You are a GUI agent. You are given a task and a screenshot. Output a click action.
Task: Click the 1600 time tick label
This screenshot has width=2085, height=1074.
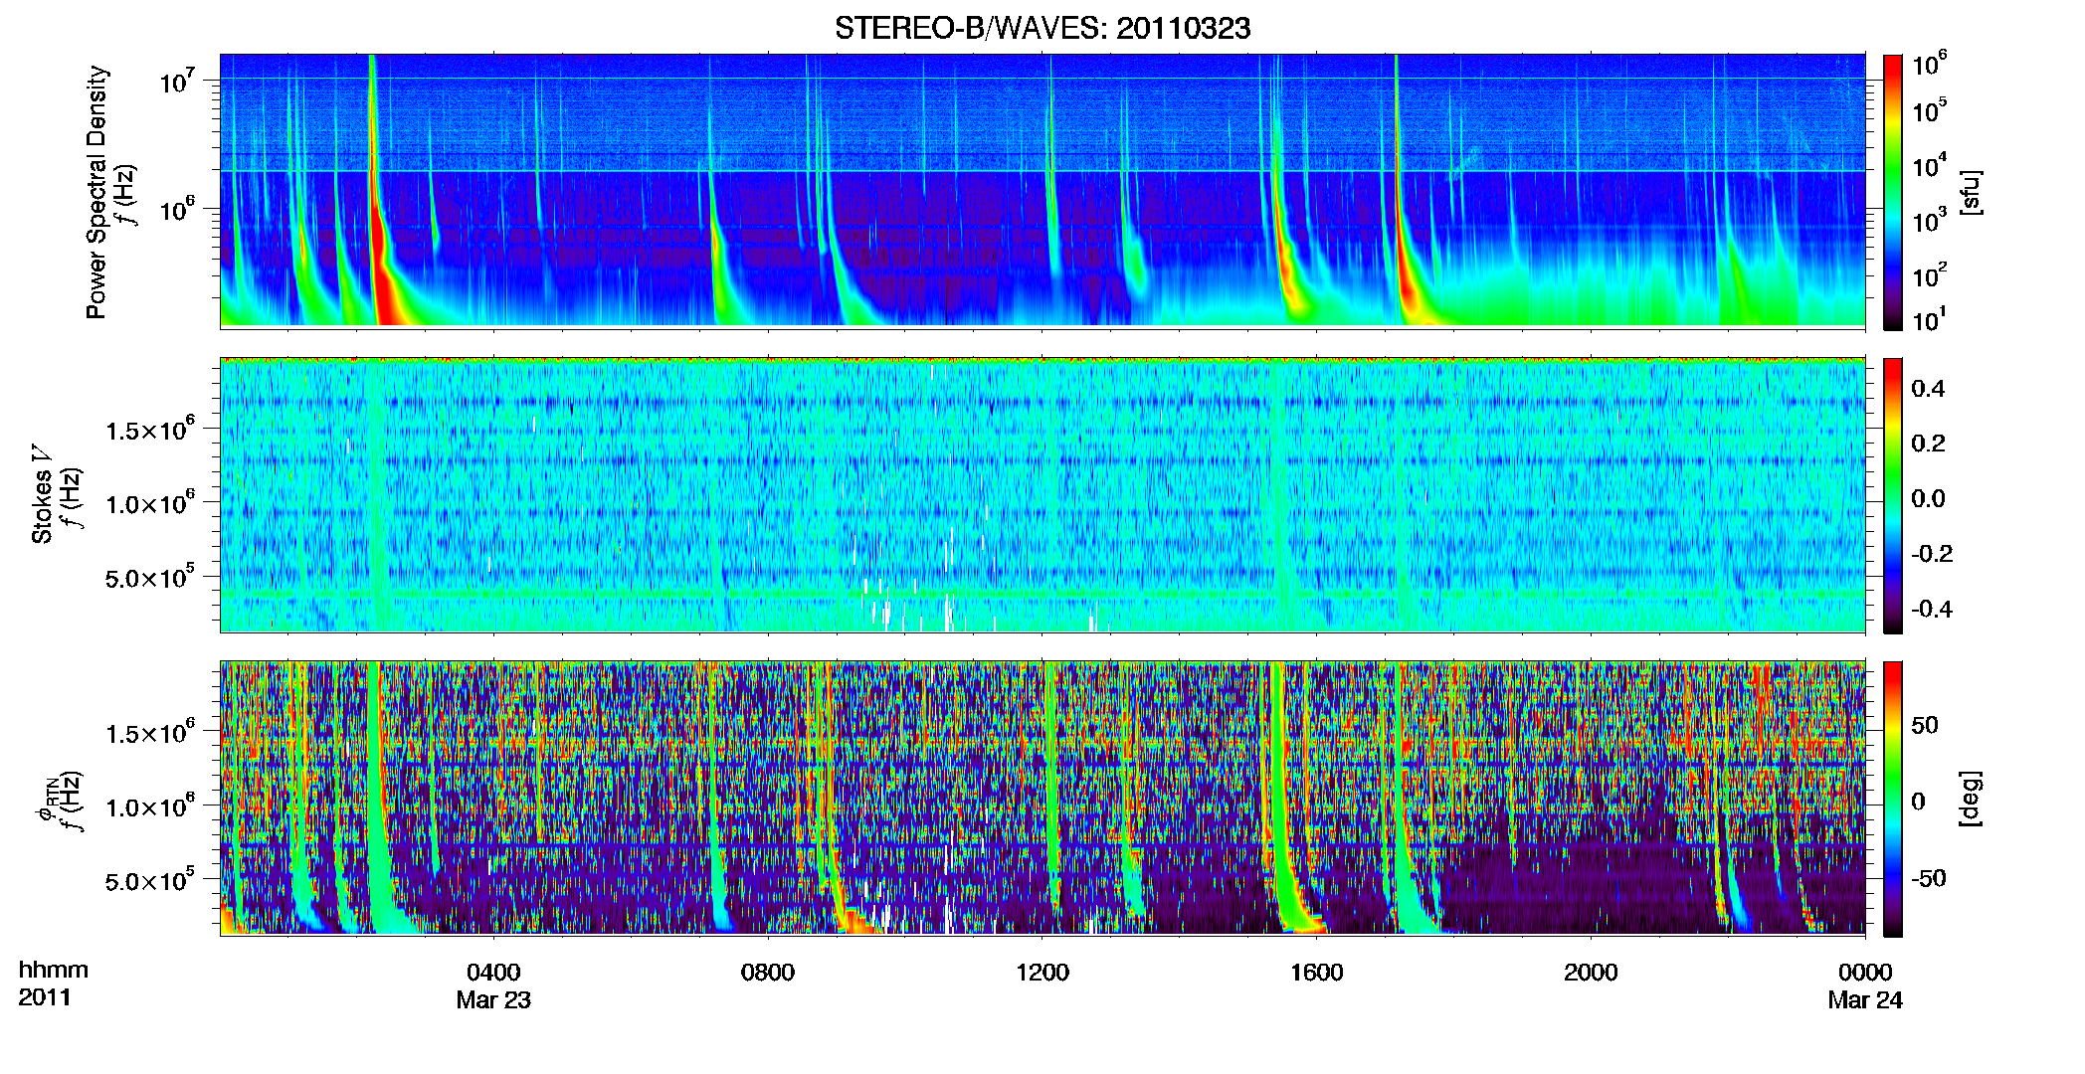click(x=1317, y=973)
